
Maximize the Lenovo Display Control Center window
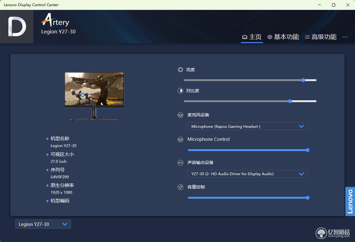[x=334, y=5]
